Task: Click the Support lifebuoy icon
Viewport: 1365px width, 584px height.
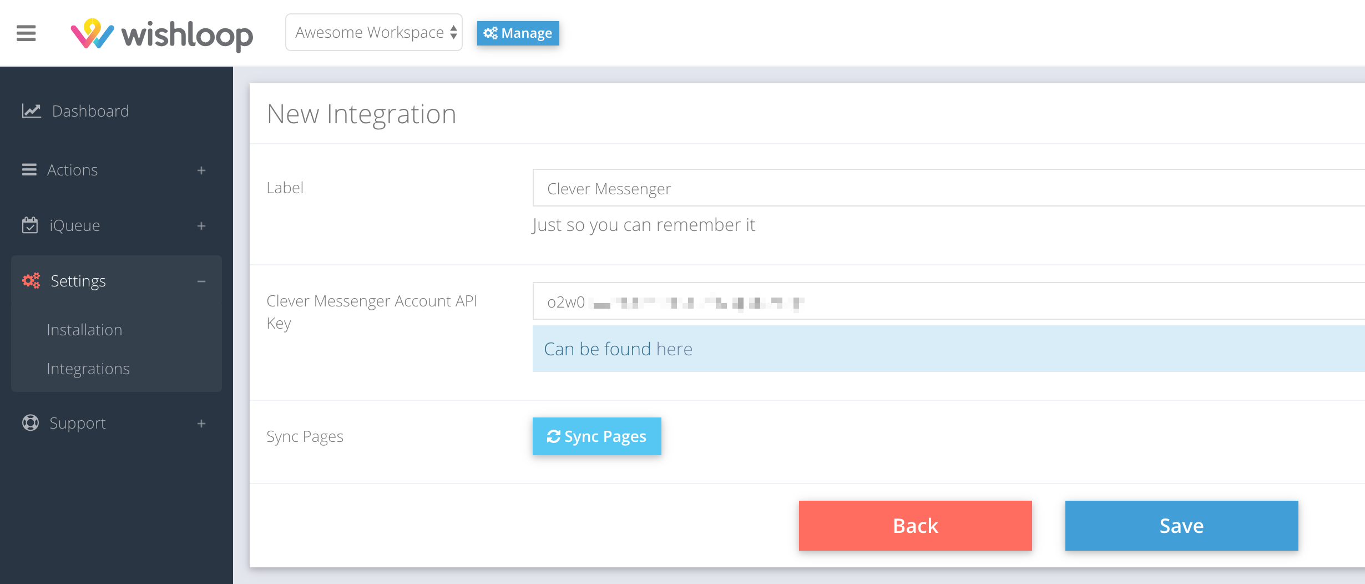Action: pos(30,423)
